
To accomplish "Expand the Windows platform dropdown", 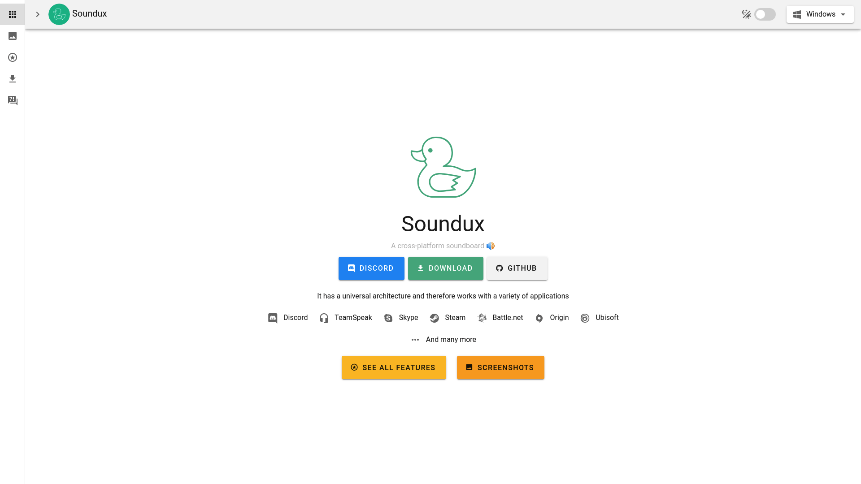I will (820, 14).
